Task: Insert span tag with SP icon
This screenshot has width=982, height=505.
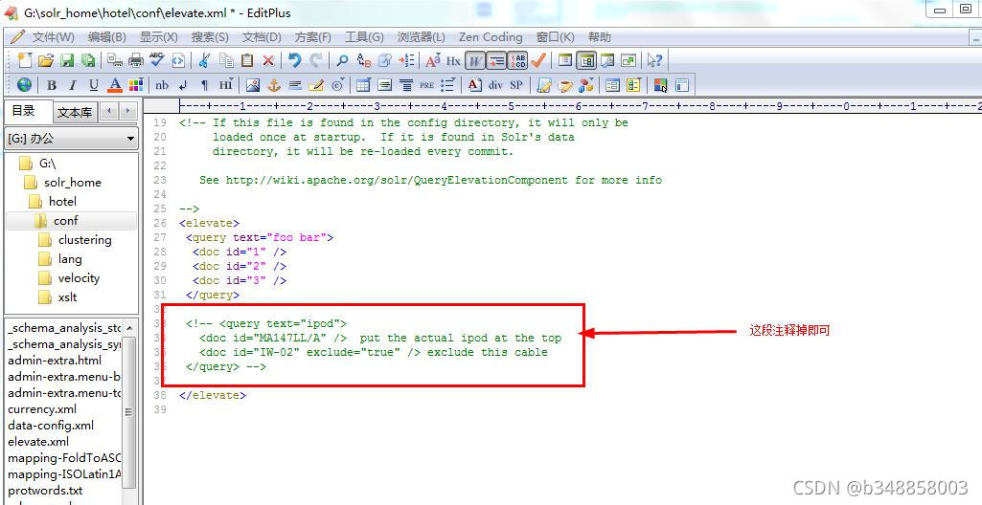Action: click(516, 85)
